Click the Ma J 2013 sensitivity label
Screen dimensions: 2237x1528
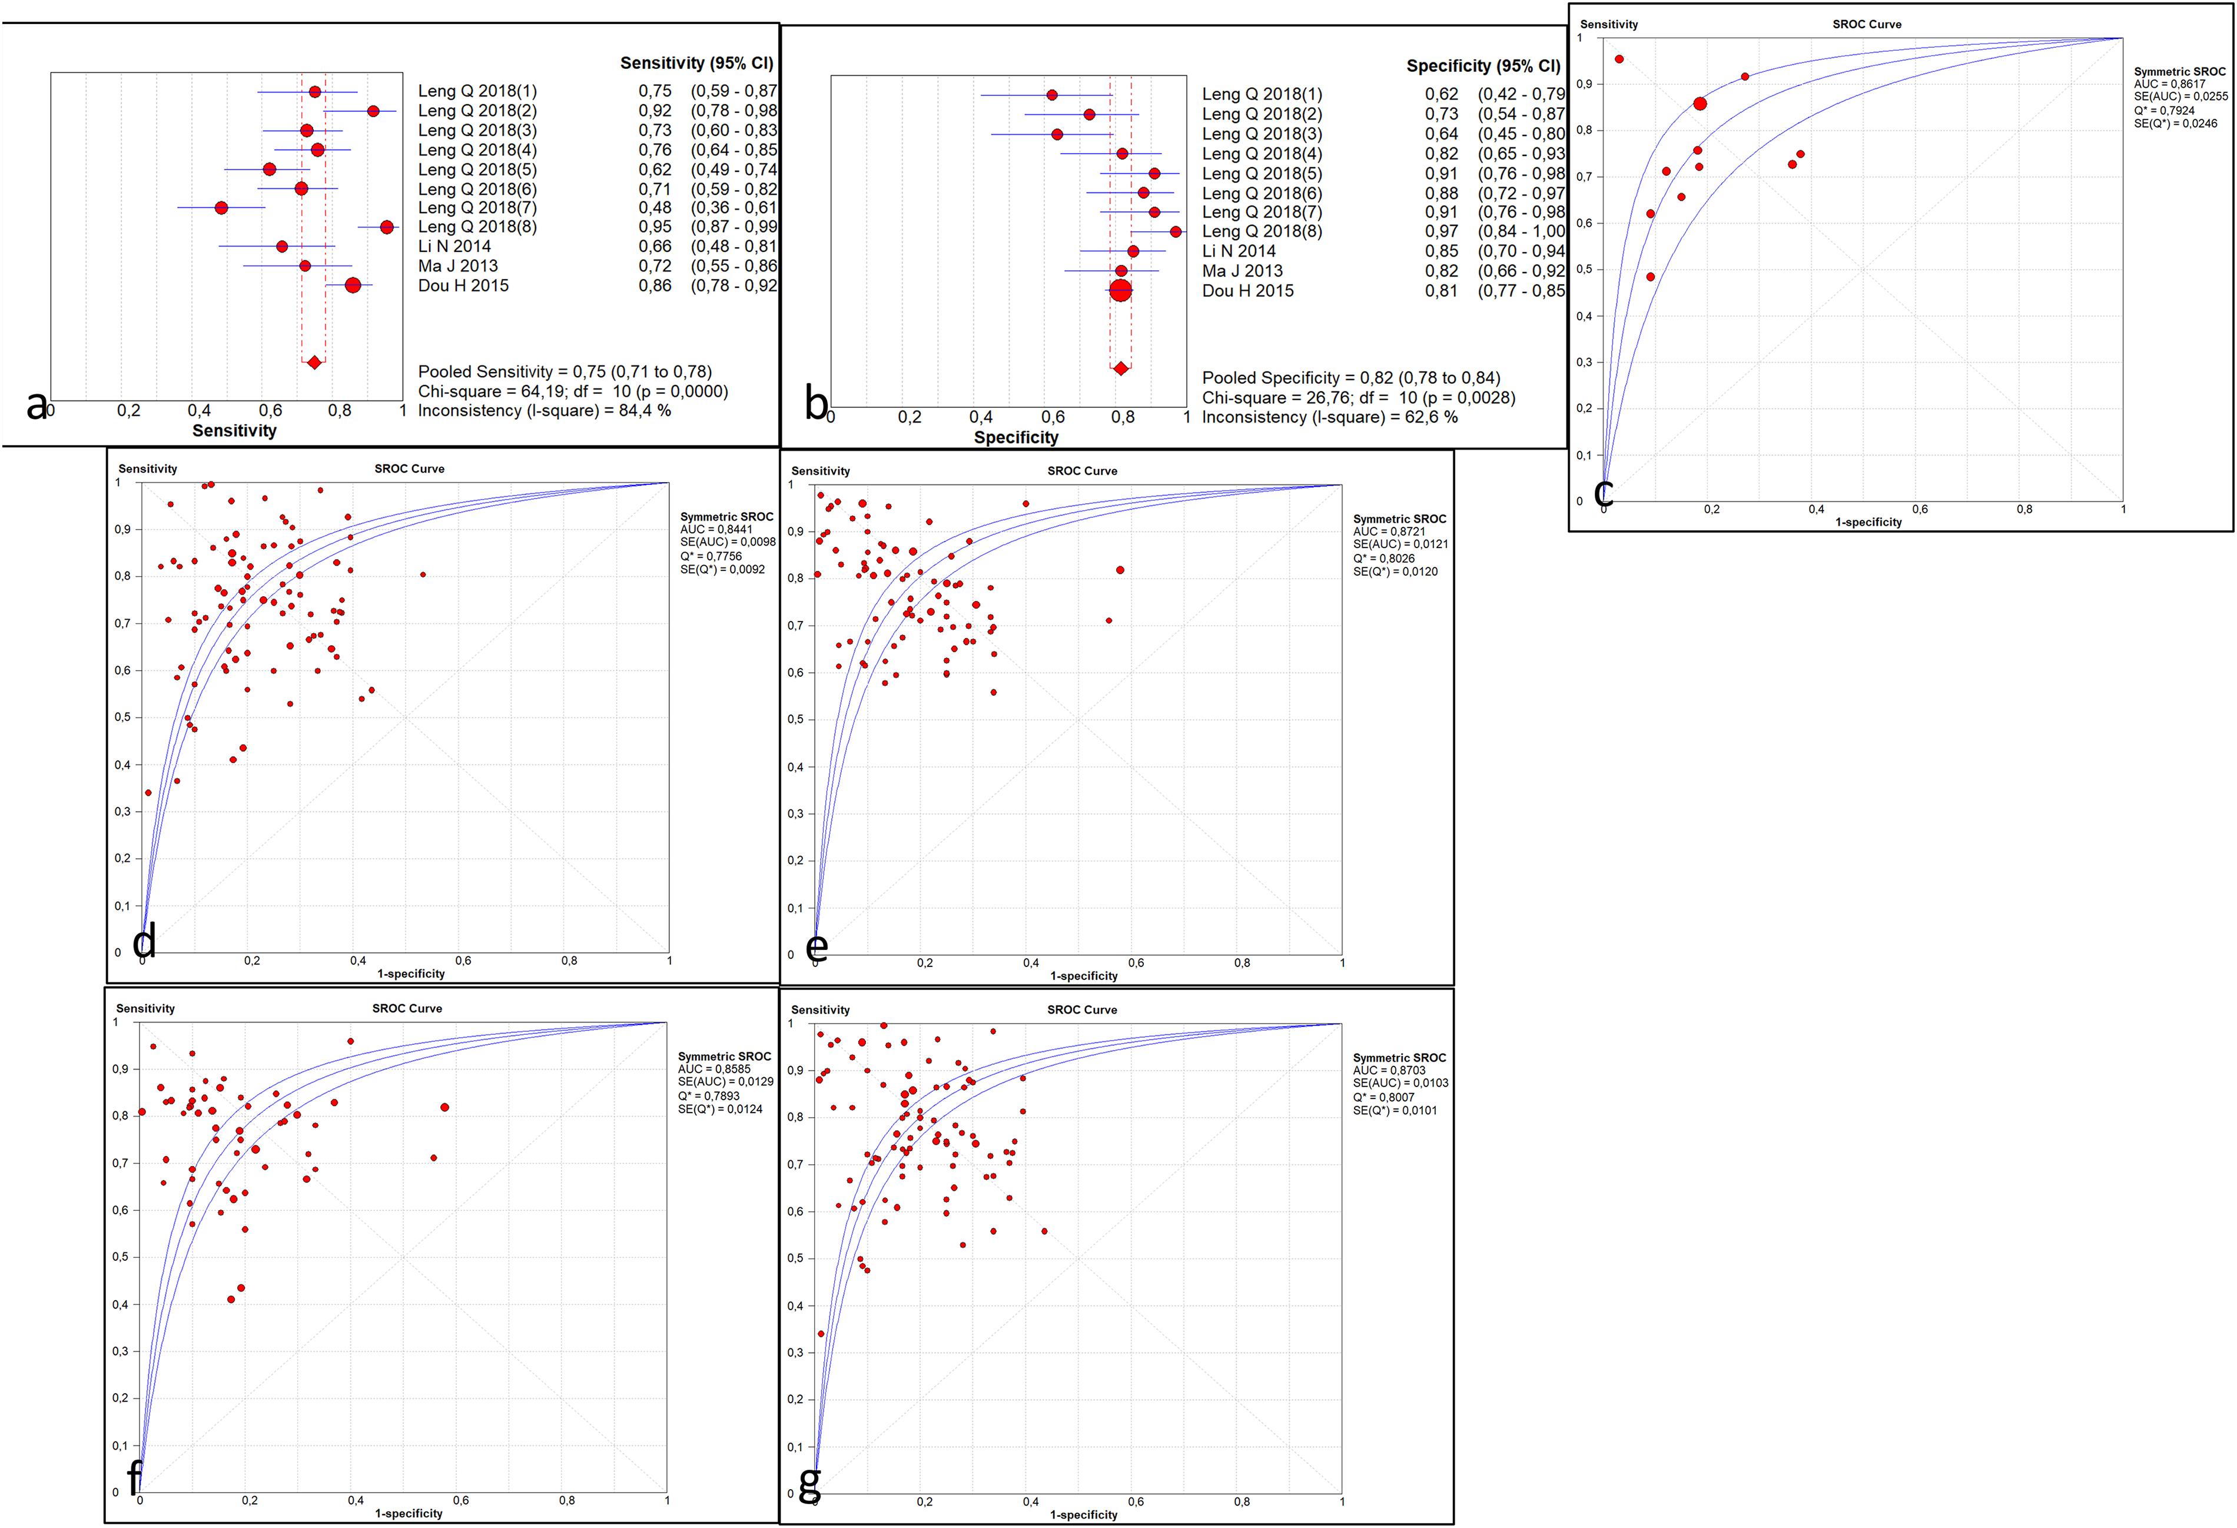click(x=458, y=267)
